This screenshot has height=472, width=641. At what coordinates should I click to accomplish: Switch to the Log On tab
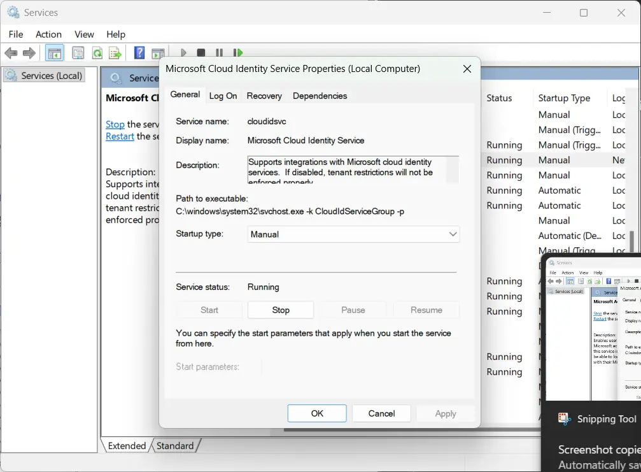tap(223, 96)
